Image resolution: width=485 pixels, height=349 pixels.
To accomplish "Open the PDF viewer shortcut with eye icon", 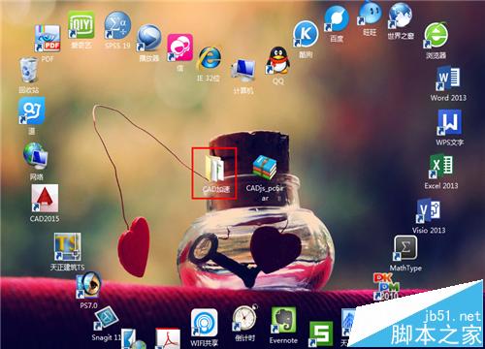I will [x=48, y=38].
